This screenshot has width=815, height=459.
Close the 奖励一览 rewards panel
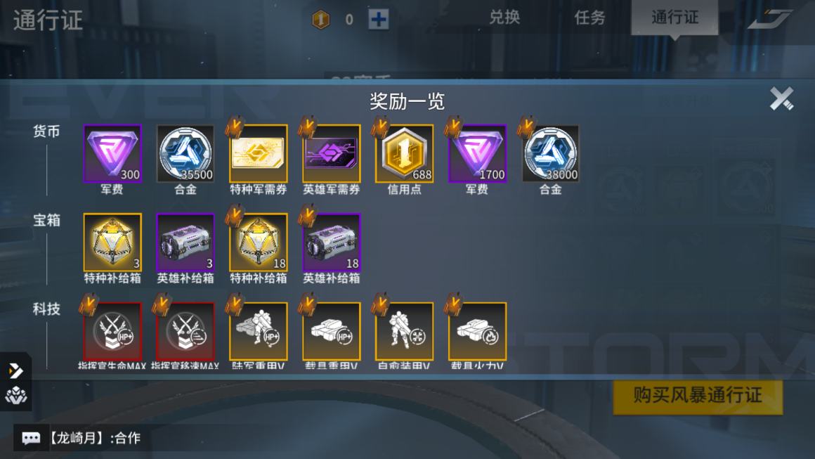pyautogui.click(x=781, y=98)
